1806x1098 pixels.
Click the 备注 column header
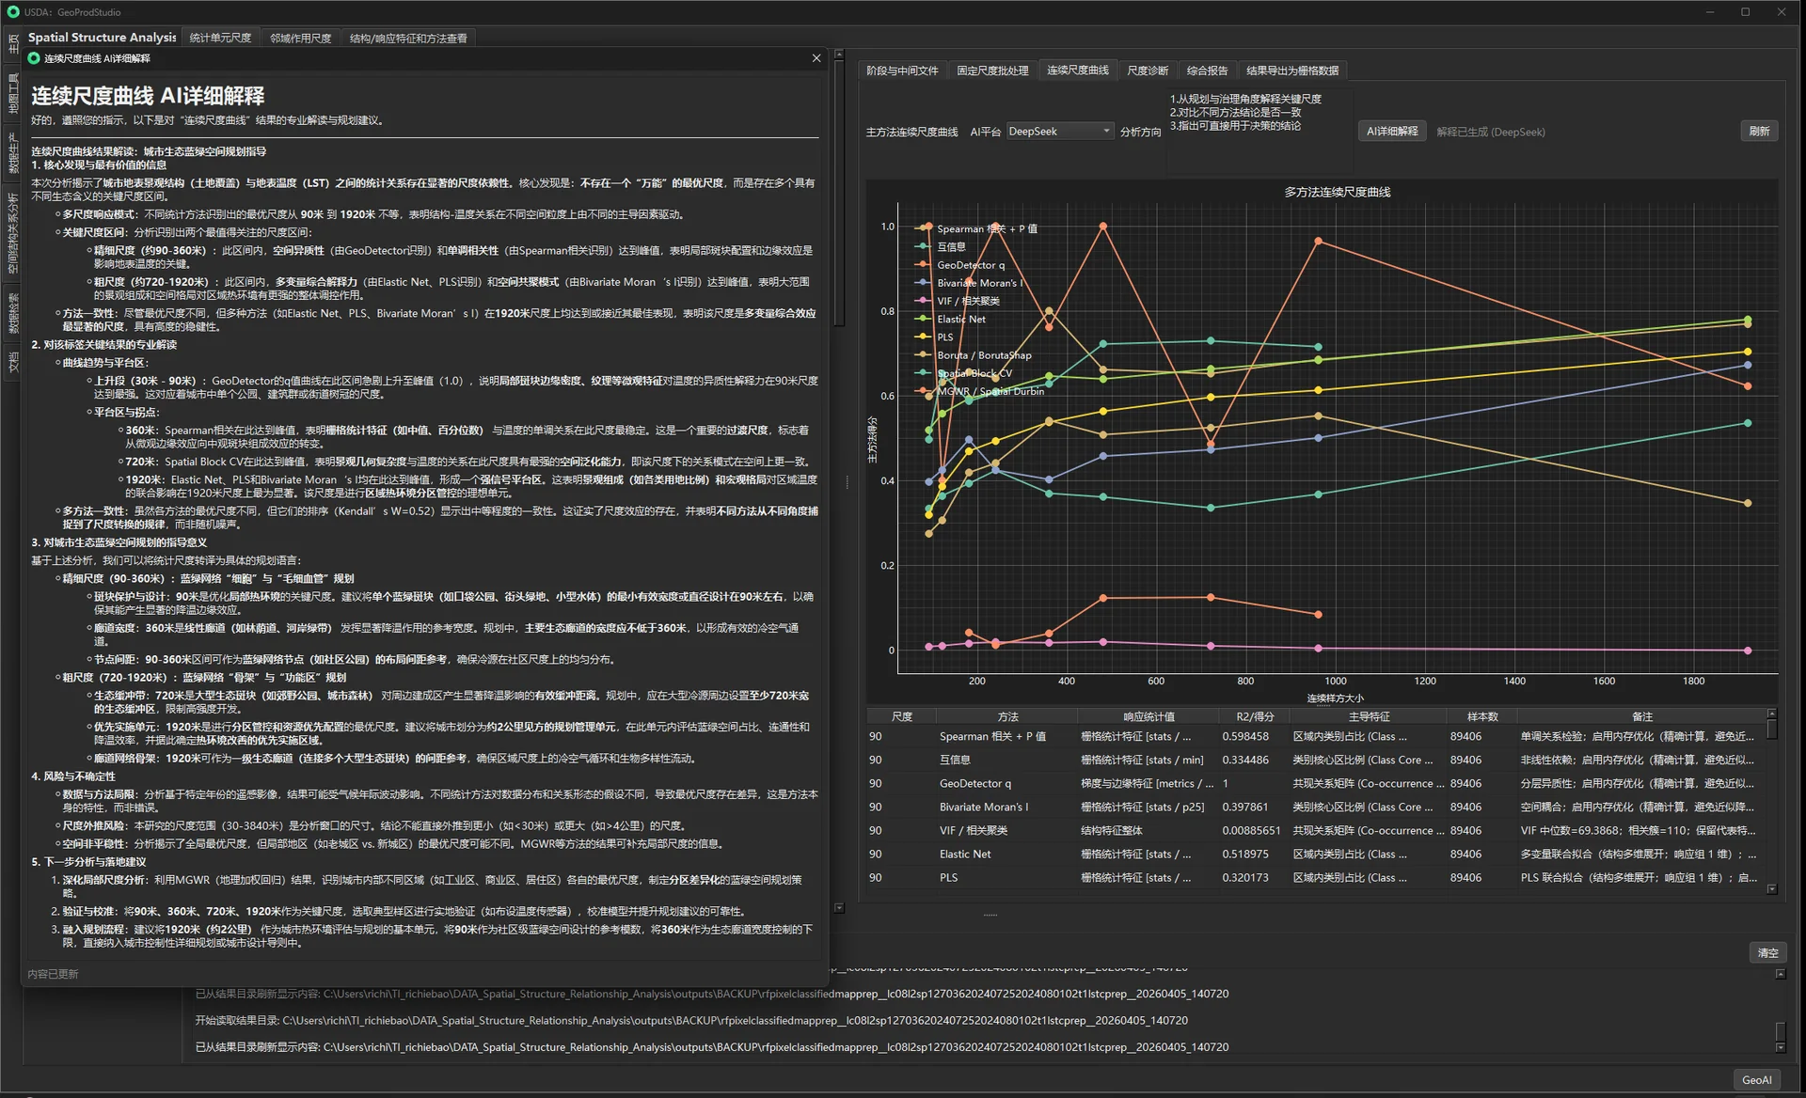(1641, 716)
